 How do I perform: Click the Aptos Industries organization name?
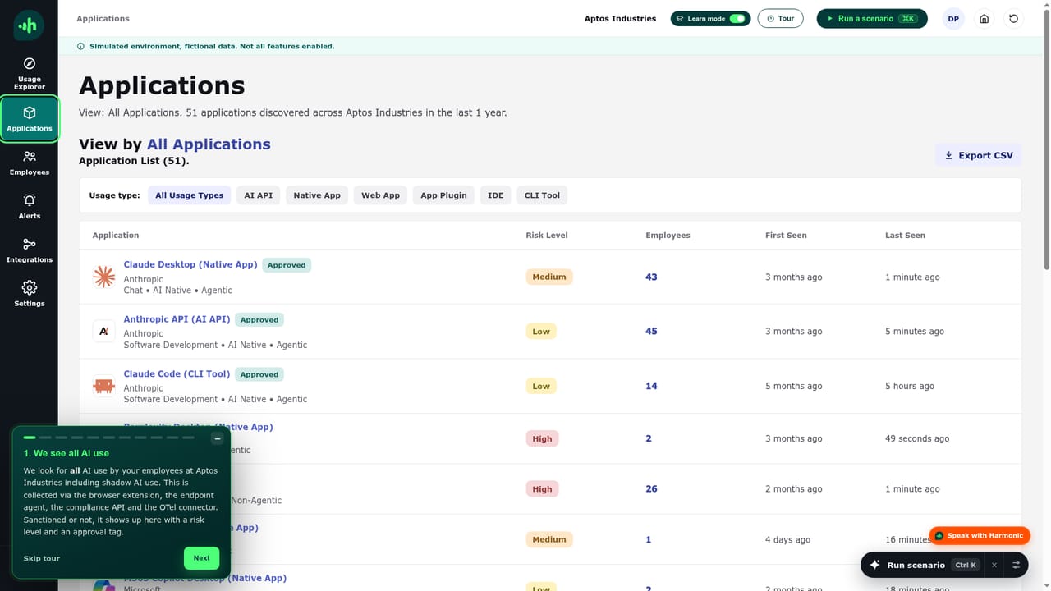pos(620,19)
